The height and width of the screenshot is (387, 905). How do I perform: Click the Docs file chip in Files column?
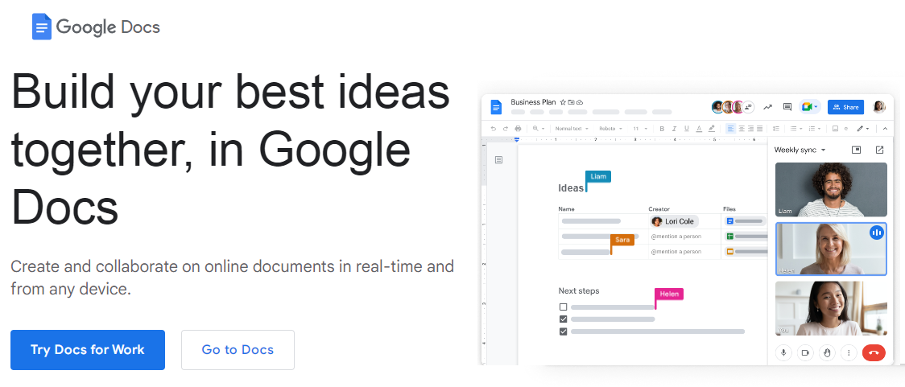coord(745,221)
